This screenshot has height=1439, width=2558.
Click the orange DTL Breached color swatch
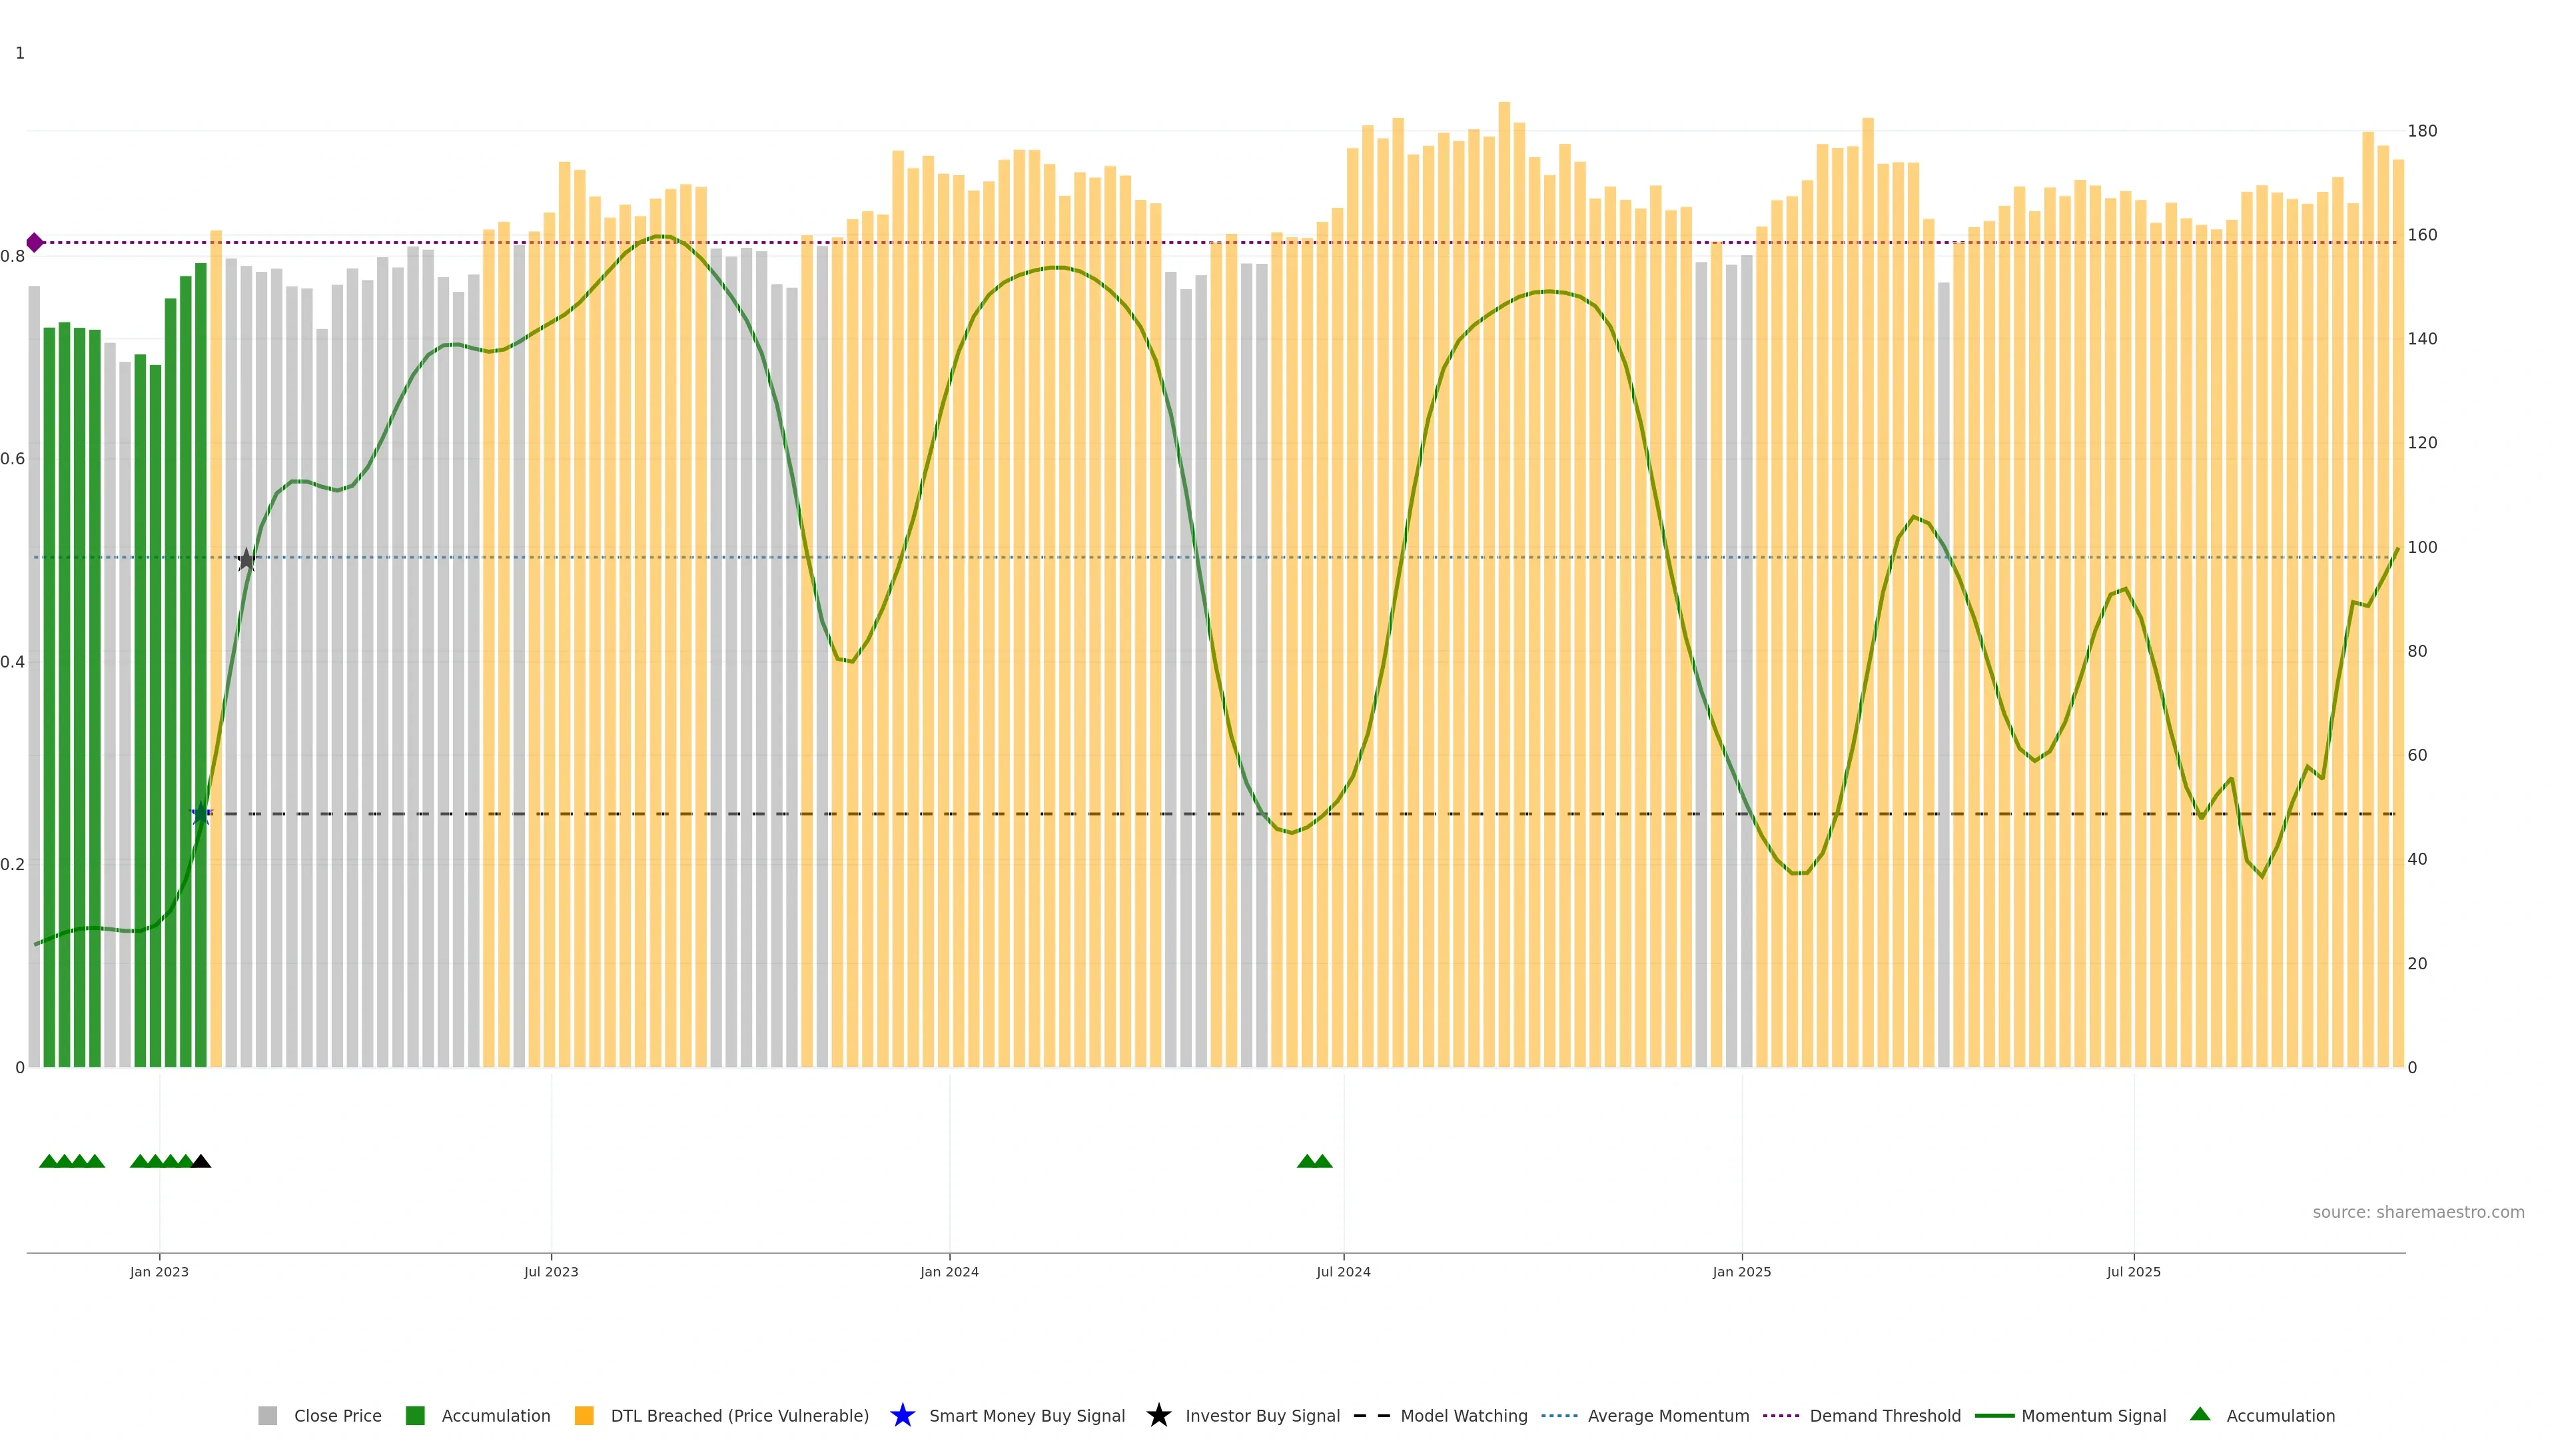click(584, 1416)
